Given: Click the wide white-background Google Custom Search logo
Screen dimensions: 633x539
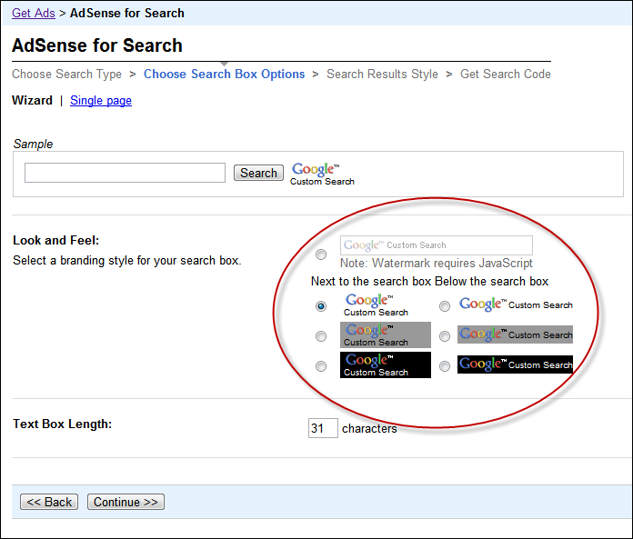Looking at the screenshot, I should (x=516, y=304).
